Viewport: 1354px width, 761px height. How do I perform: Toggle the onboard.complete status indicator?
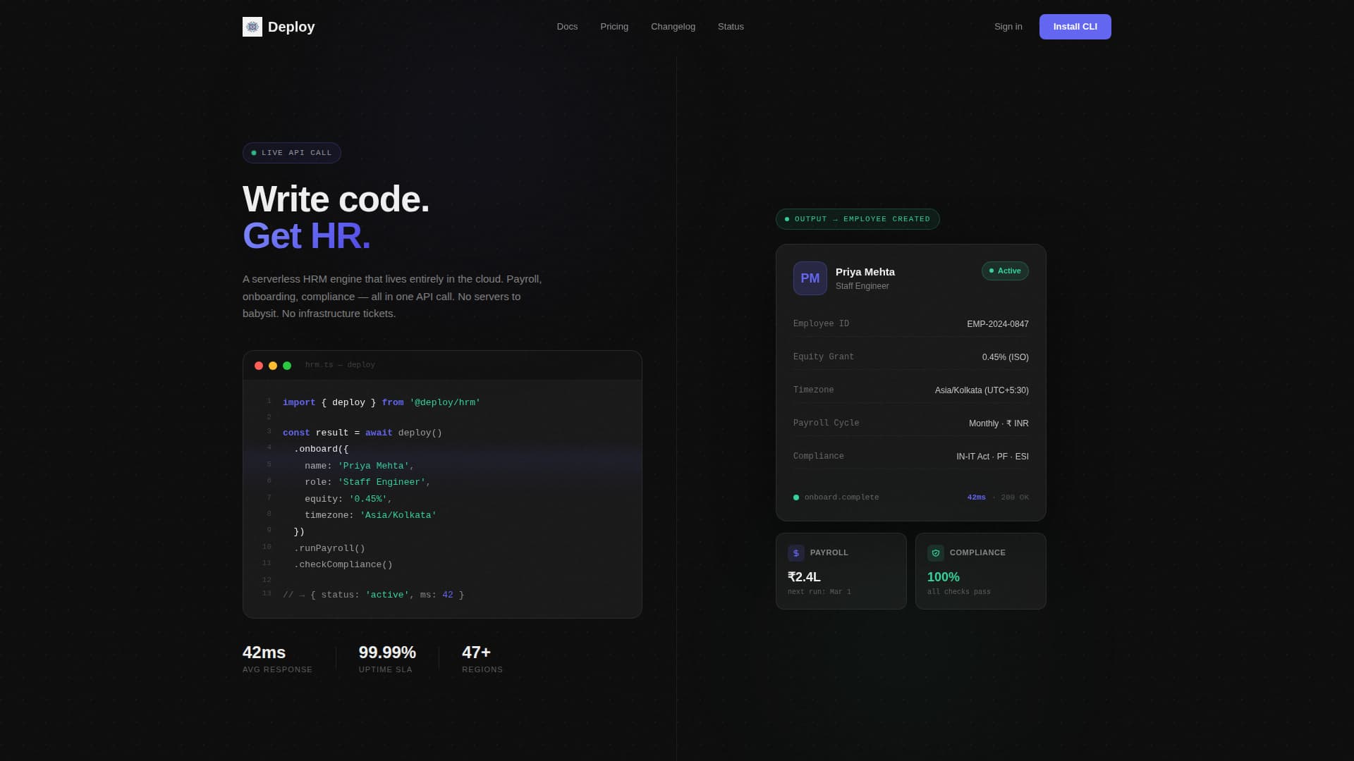coord(796,497)
